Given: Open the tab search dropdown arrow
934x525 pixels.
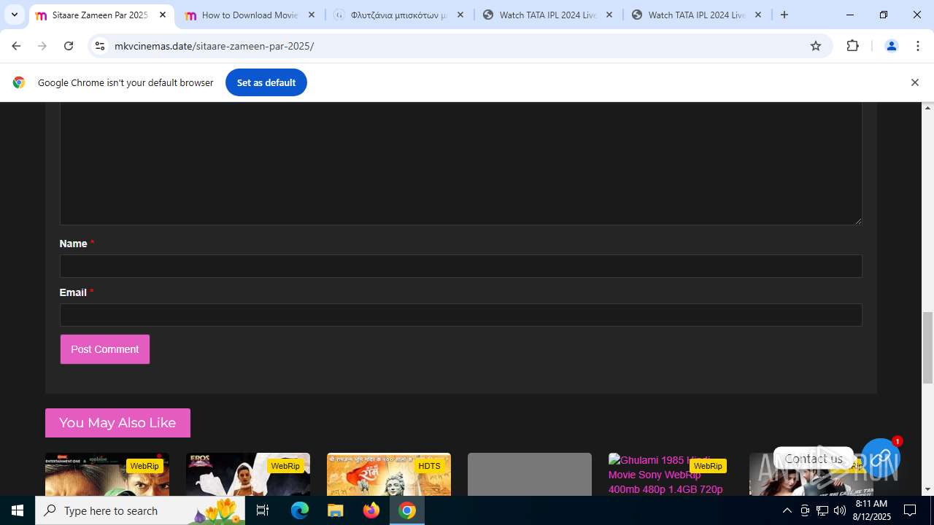Looking at the screenshot, I should 15,15.
